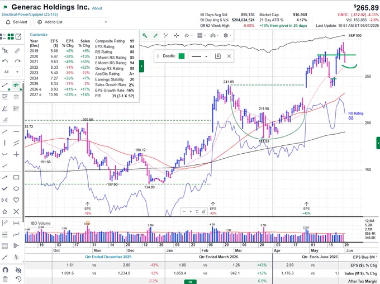
Task: Open Customize data panel link
Action: click(39, 35)
